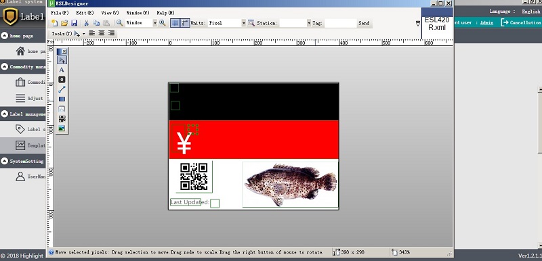542x261 pixels.
Task: Select the red price band on label
Action: (253, 140)
